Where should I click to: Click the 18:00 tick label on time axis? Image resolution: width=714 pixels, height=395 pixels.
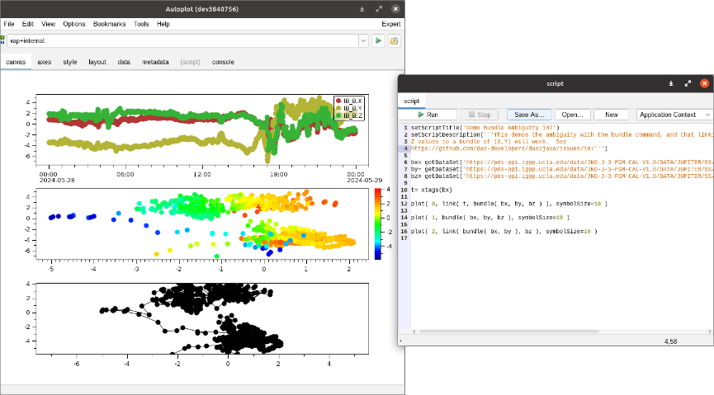279,174
